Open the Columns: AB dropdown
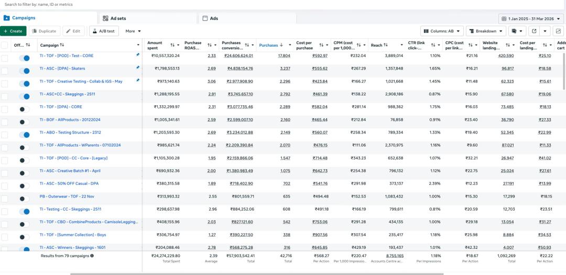The width and height of the screenshot is (566, 275). tap(442, 31)
